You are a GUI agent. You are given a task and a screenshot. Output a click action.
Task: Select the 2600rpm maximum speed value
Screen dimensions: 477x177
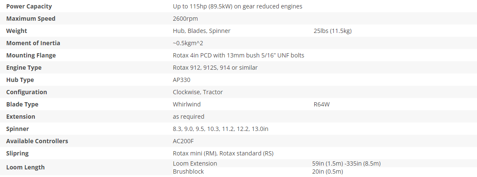click(x=185, y=19)
